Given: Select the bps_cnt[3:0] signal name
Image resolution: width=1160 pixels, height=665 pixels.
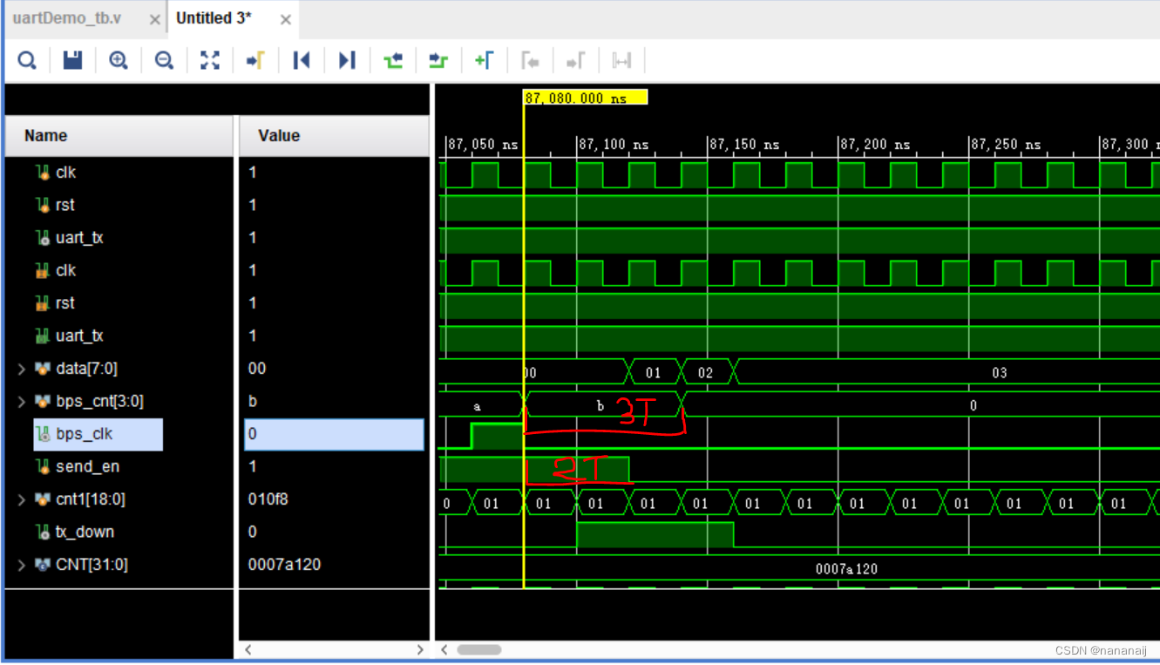Looking at the screenshot, I should click(99, 402).
